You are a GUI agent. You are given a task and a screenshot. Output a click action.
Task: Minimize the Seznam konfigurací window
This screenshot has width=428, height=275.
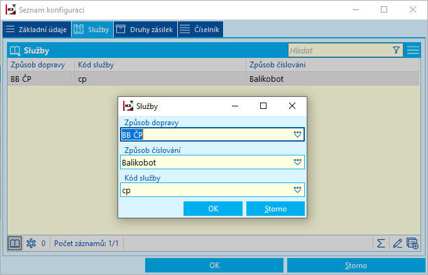(x=356, y=9)
